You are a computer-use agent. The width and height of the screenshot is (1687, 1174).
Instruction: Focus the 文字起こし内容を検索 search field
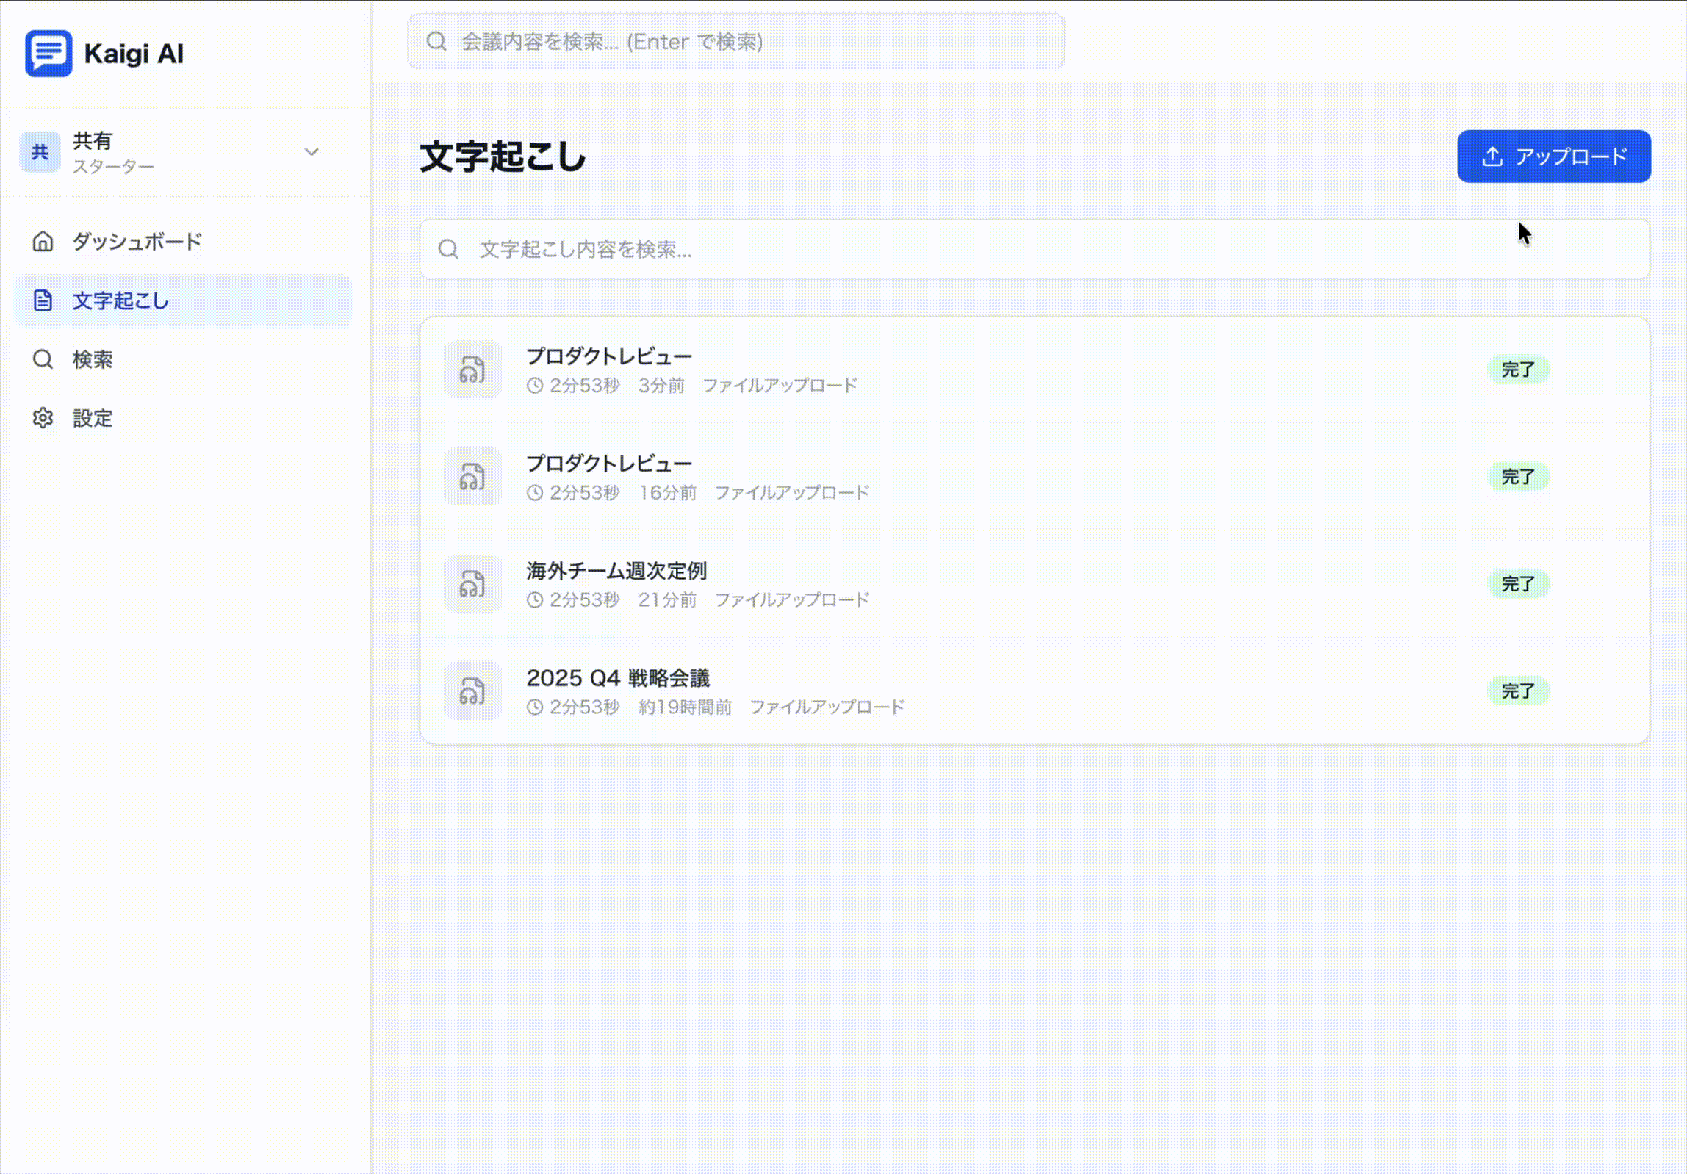click(x=1035, y=249)
